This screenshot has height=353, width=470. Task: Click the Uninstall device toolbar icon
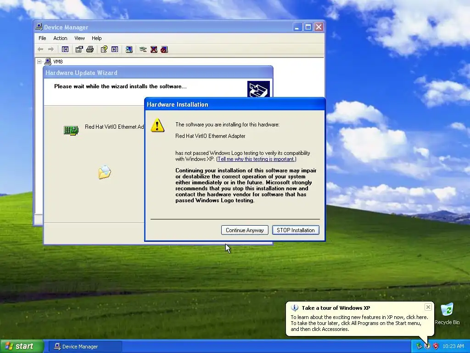tap(154, 49)
